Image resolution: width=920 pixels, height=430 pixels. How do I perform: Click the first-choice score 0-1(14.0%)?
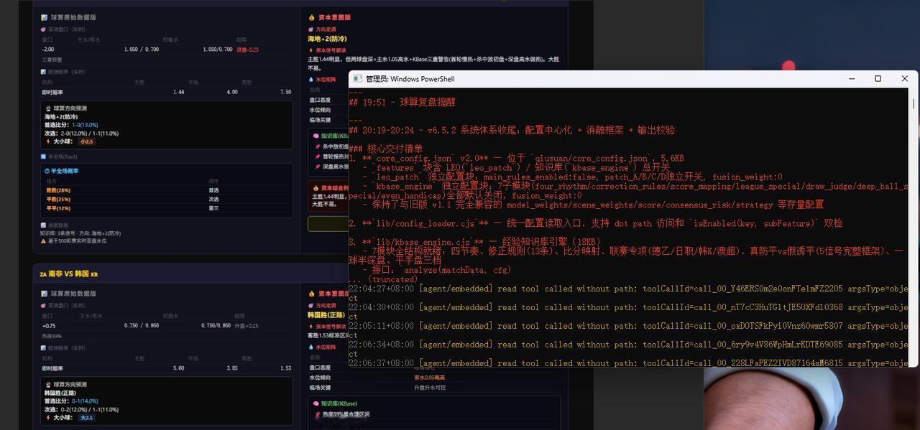[x=85, y=401]
